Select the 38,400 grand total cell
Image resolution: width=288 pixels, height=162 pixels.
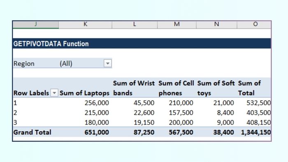(216, 132)
